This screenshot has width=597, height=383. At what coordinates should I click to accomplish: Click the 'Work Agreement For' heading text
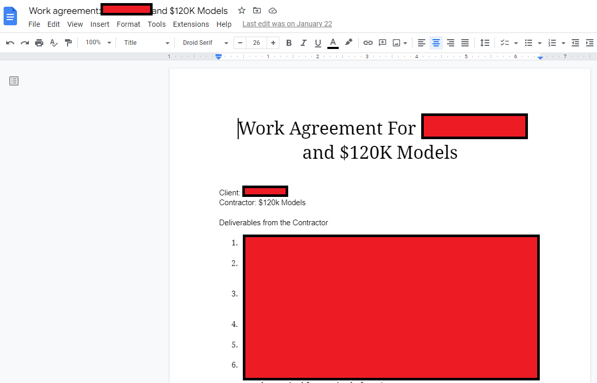(x=327, y=128)
